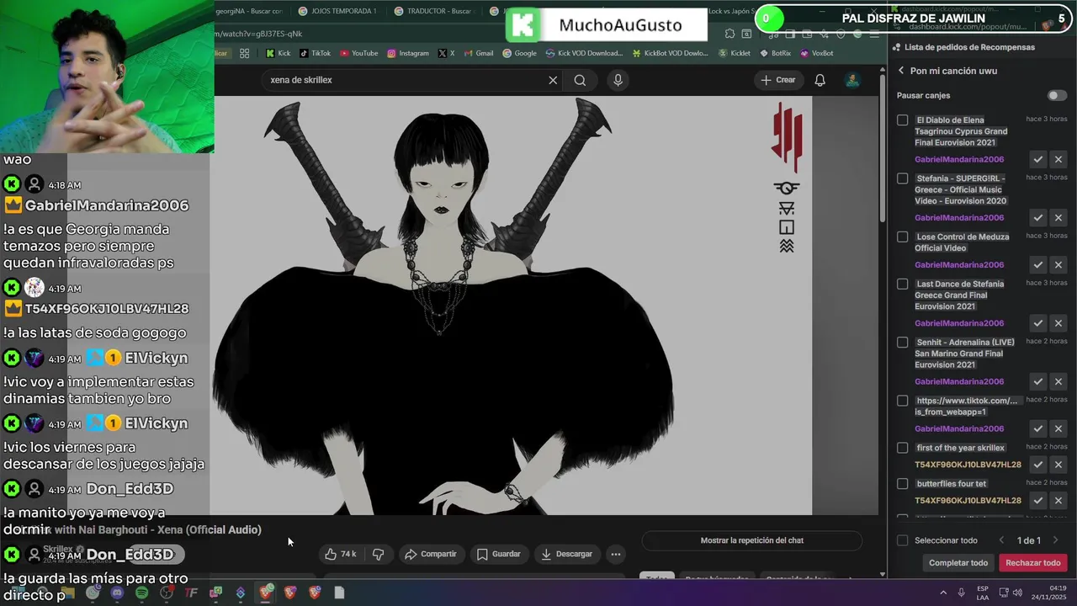Enable Seleccionar todo checkbox

903,540
